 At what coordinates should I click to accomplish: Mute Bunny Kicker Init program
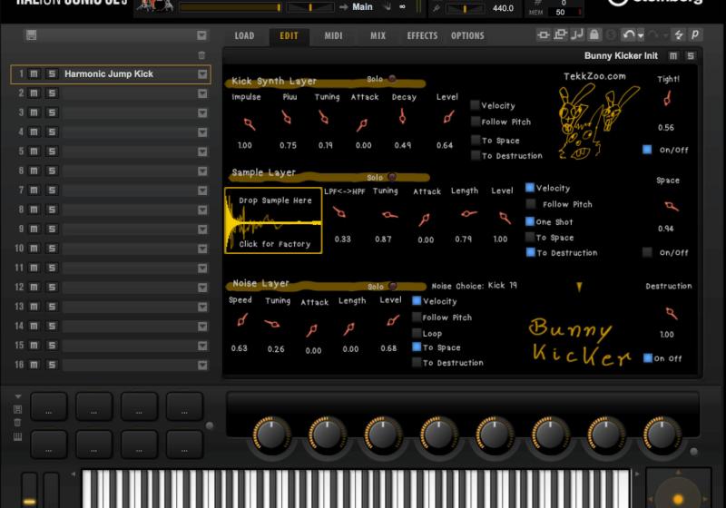point(673,56)
